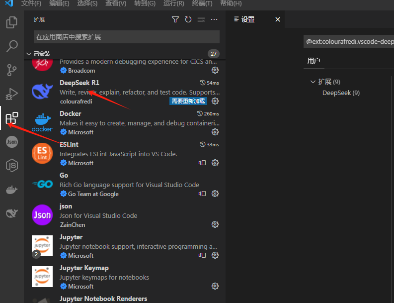The width and height of the screenshot is (394, 303).
Task: Select the Docker extension title
Action: pyautogui.click(x=71, y=114)
